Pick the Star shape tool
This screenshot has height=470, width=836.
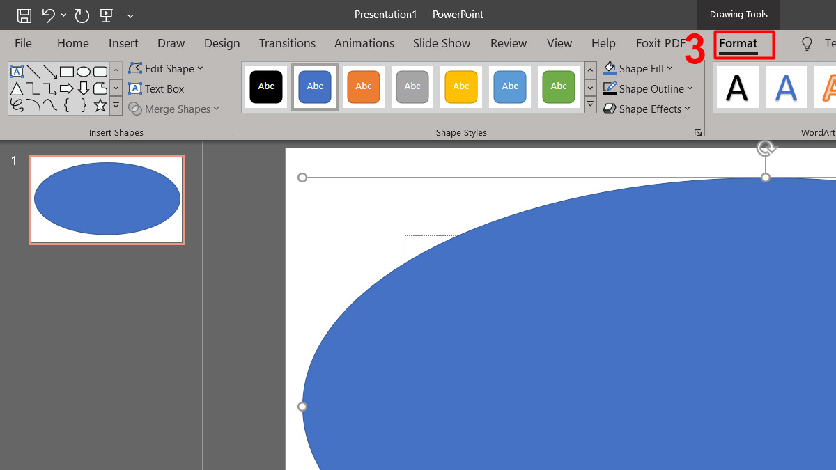click(100, 105)
